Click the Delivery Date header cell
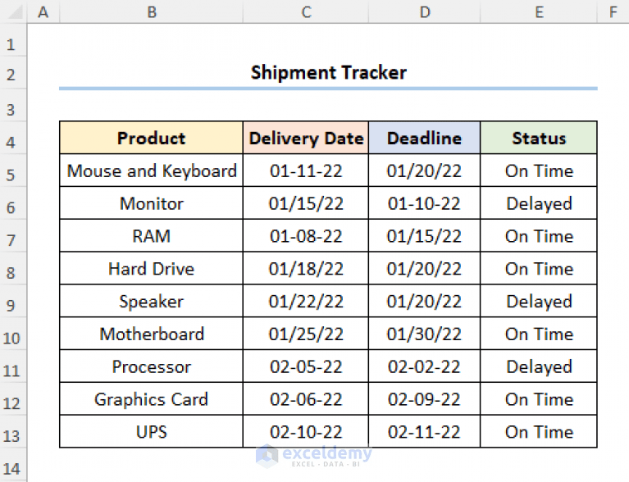This screenshot has height=482, width=629. pos(306,138)
